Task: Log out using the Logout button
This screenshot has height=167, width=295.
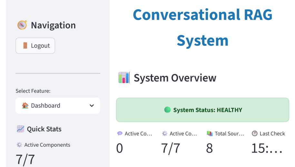Action: point(35,46)
